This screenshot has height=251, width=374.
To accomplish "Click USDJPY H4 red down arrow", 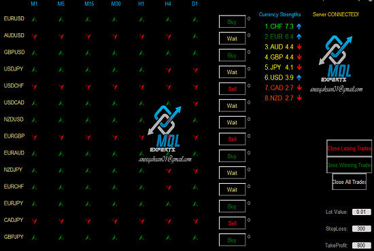I will (x=169, y=70).
